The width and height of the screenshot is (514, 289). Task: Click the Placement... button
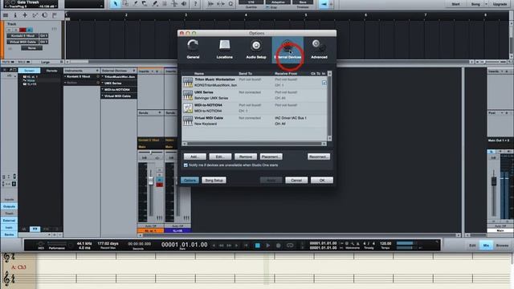271,157
